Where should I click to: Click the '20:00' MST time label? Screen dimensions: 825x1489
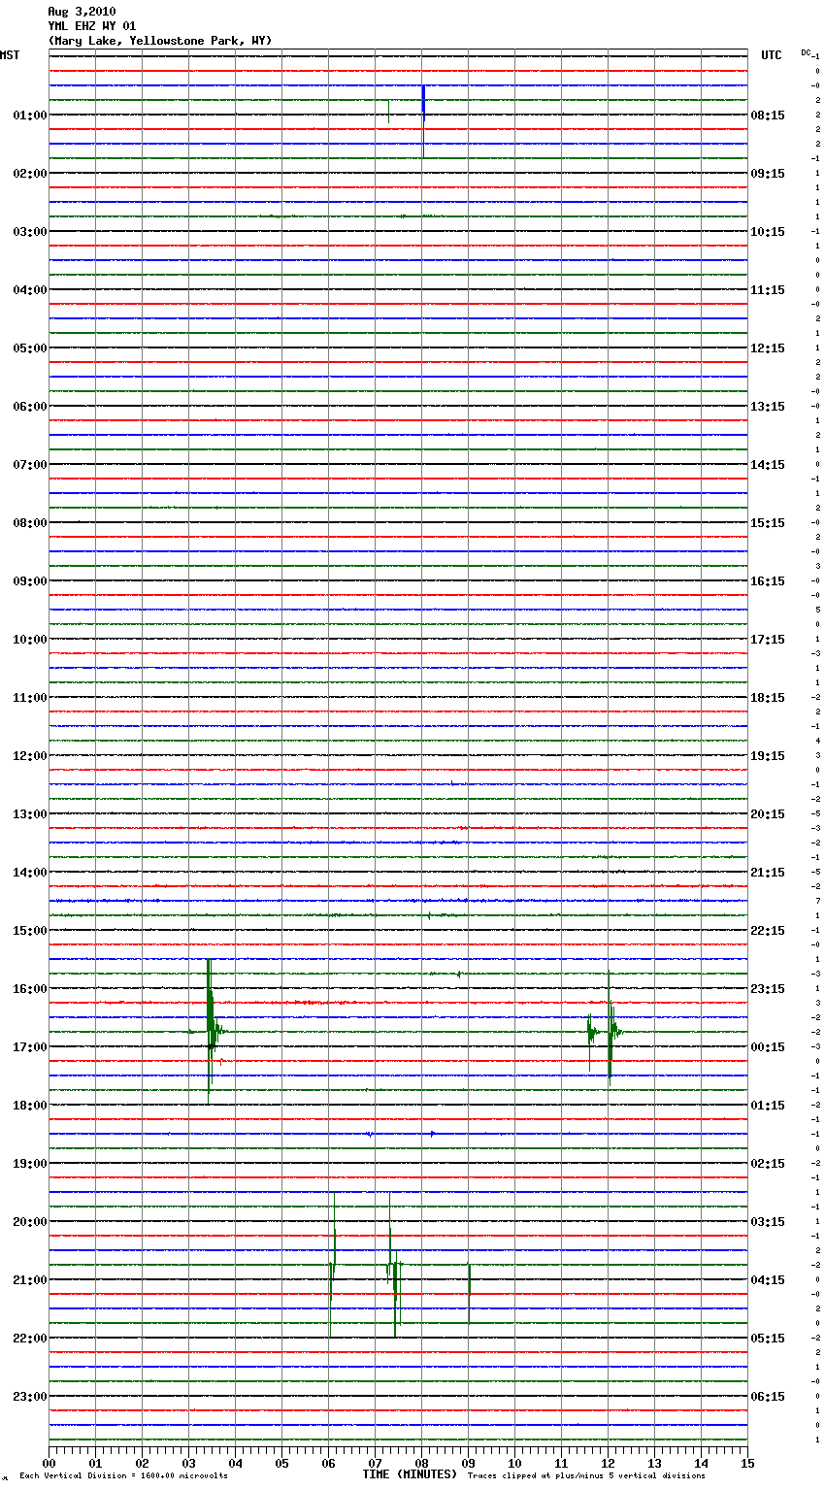pyautogui.click(x=30, y=1222)
